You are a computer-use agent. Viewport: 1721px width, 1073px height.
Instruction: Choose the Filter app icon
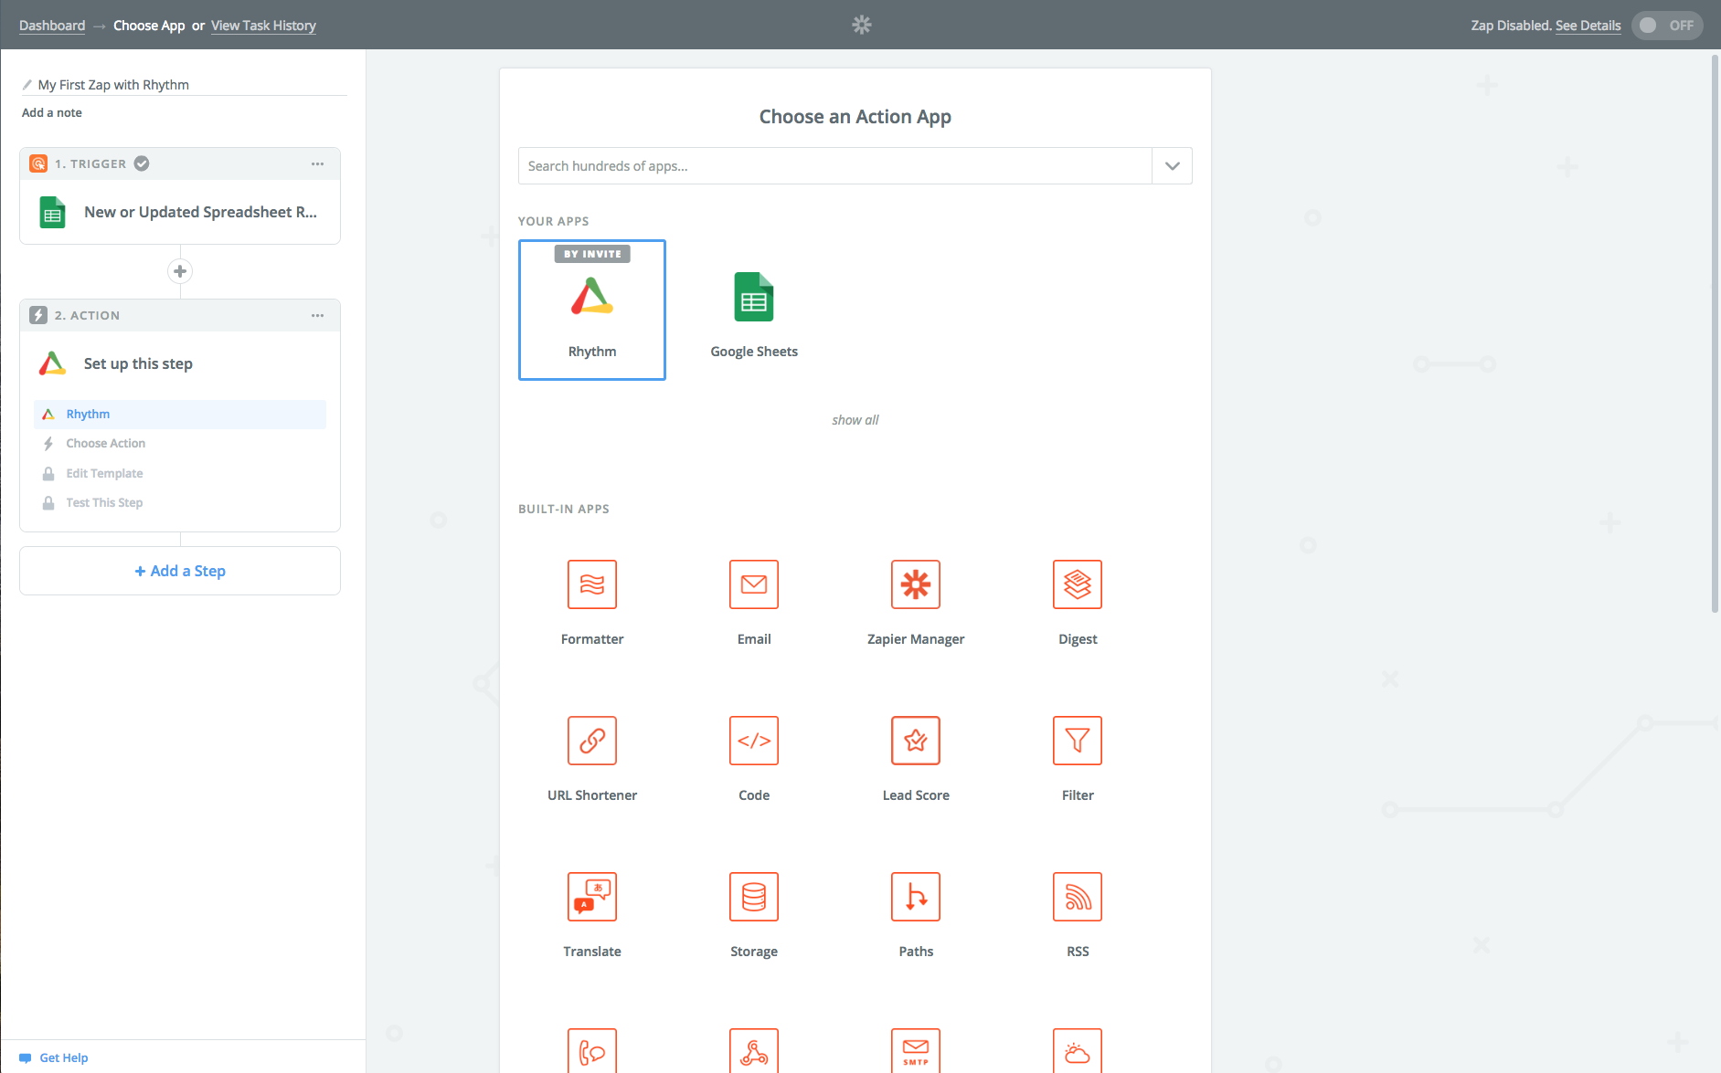tap(1078, 741)
